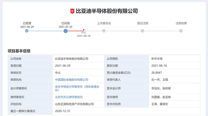Click the 比亚迪半导体股份有限公司 page title
Image resolution: width=208 pixels, height=116 pixels.
pos(107,11)
